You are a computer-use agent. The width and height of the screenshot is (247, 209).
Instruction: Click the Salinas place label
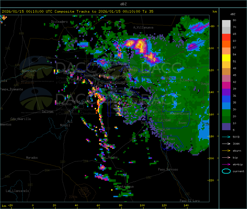click(47, 112)
